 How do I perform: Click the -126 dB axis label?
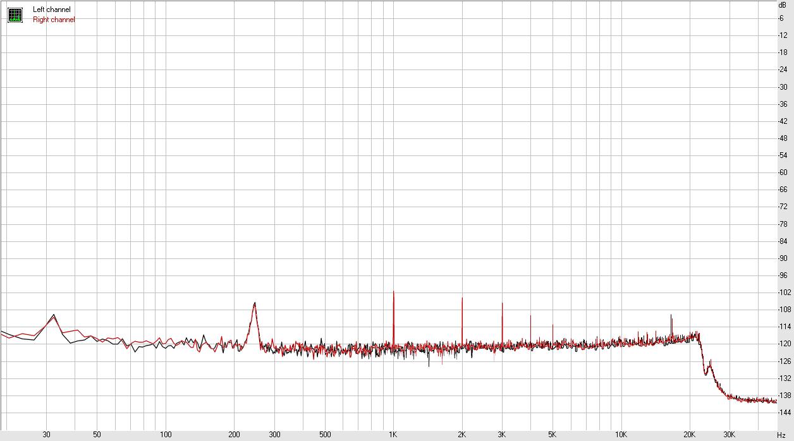pyautogui.click(x=783, y=361)
